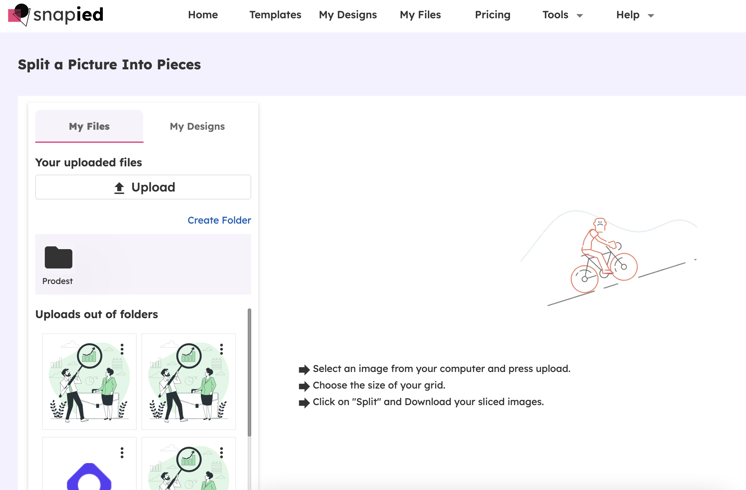Click the upload arrow icon
This screenshot has width=746, height=490.
119,188
